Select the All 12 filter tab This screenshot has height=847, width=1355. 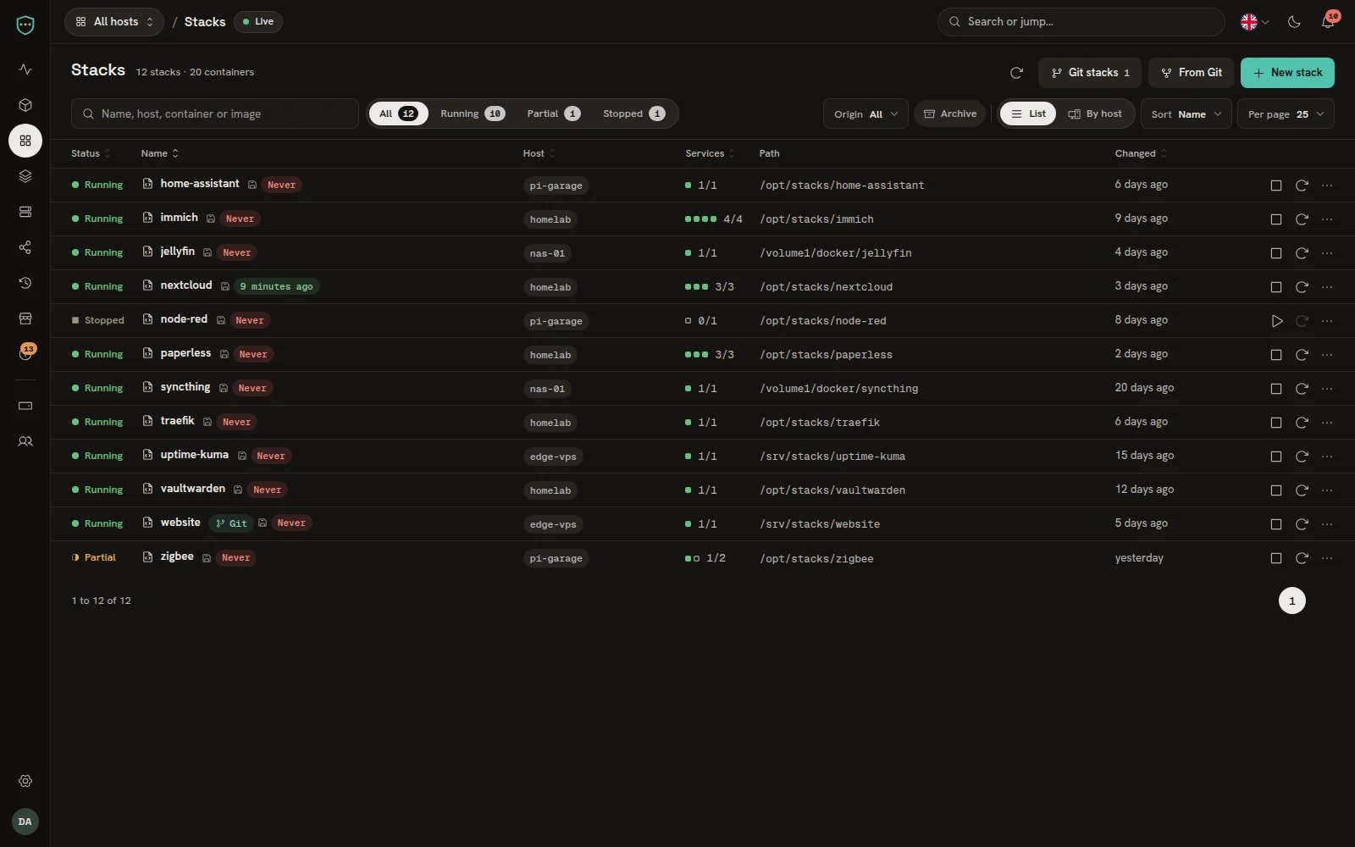click(398, 113)
